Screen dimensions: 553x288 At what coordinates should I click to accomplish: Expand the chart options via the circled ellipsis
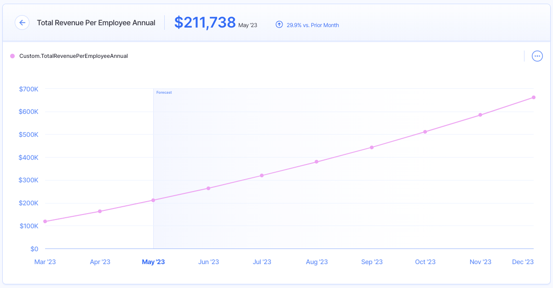pos(537,56)
